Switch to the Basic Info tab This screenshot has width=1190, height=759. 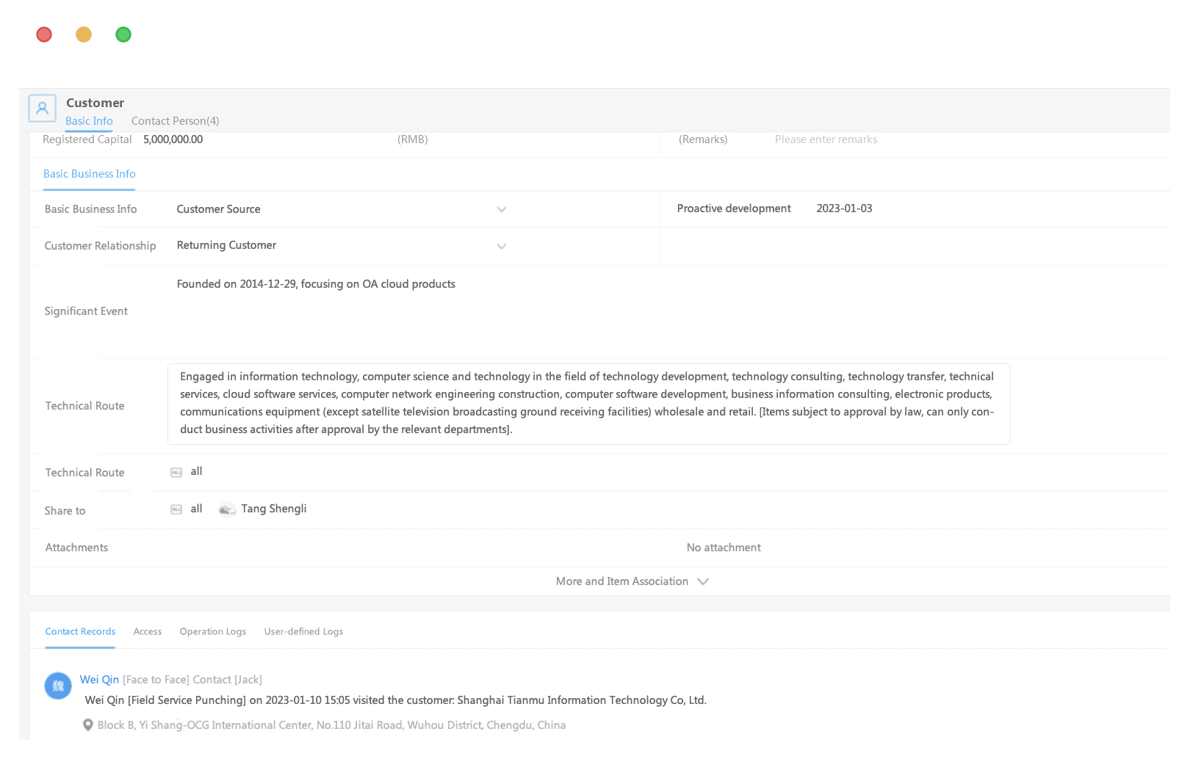(x=89, y=121)
